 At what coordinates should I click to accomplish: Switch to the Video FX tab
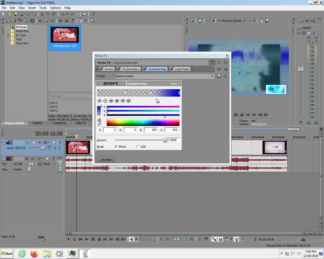click(x=80, y=123)
